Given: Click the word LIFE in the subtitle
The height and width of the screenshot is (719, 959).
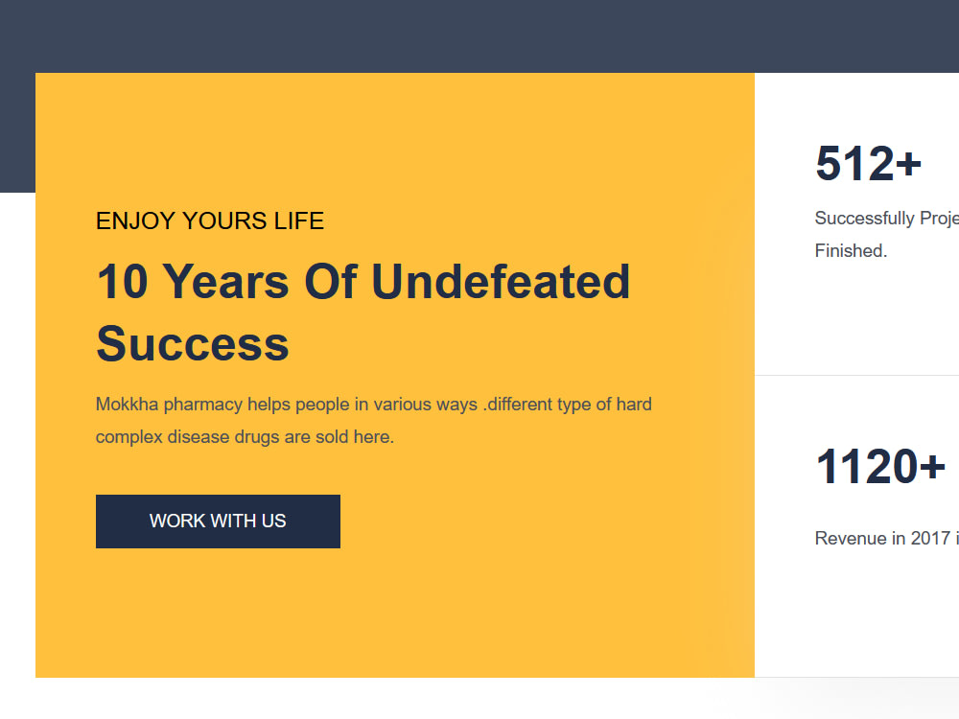Looking at the screenshot, I should (x=299, y=220).
